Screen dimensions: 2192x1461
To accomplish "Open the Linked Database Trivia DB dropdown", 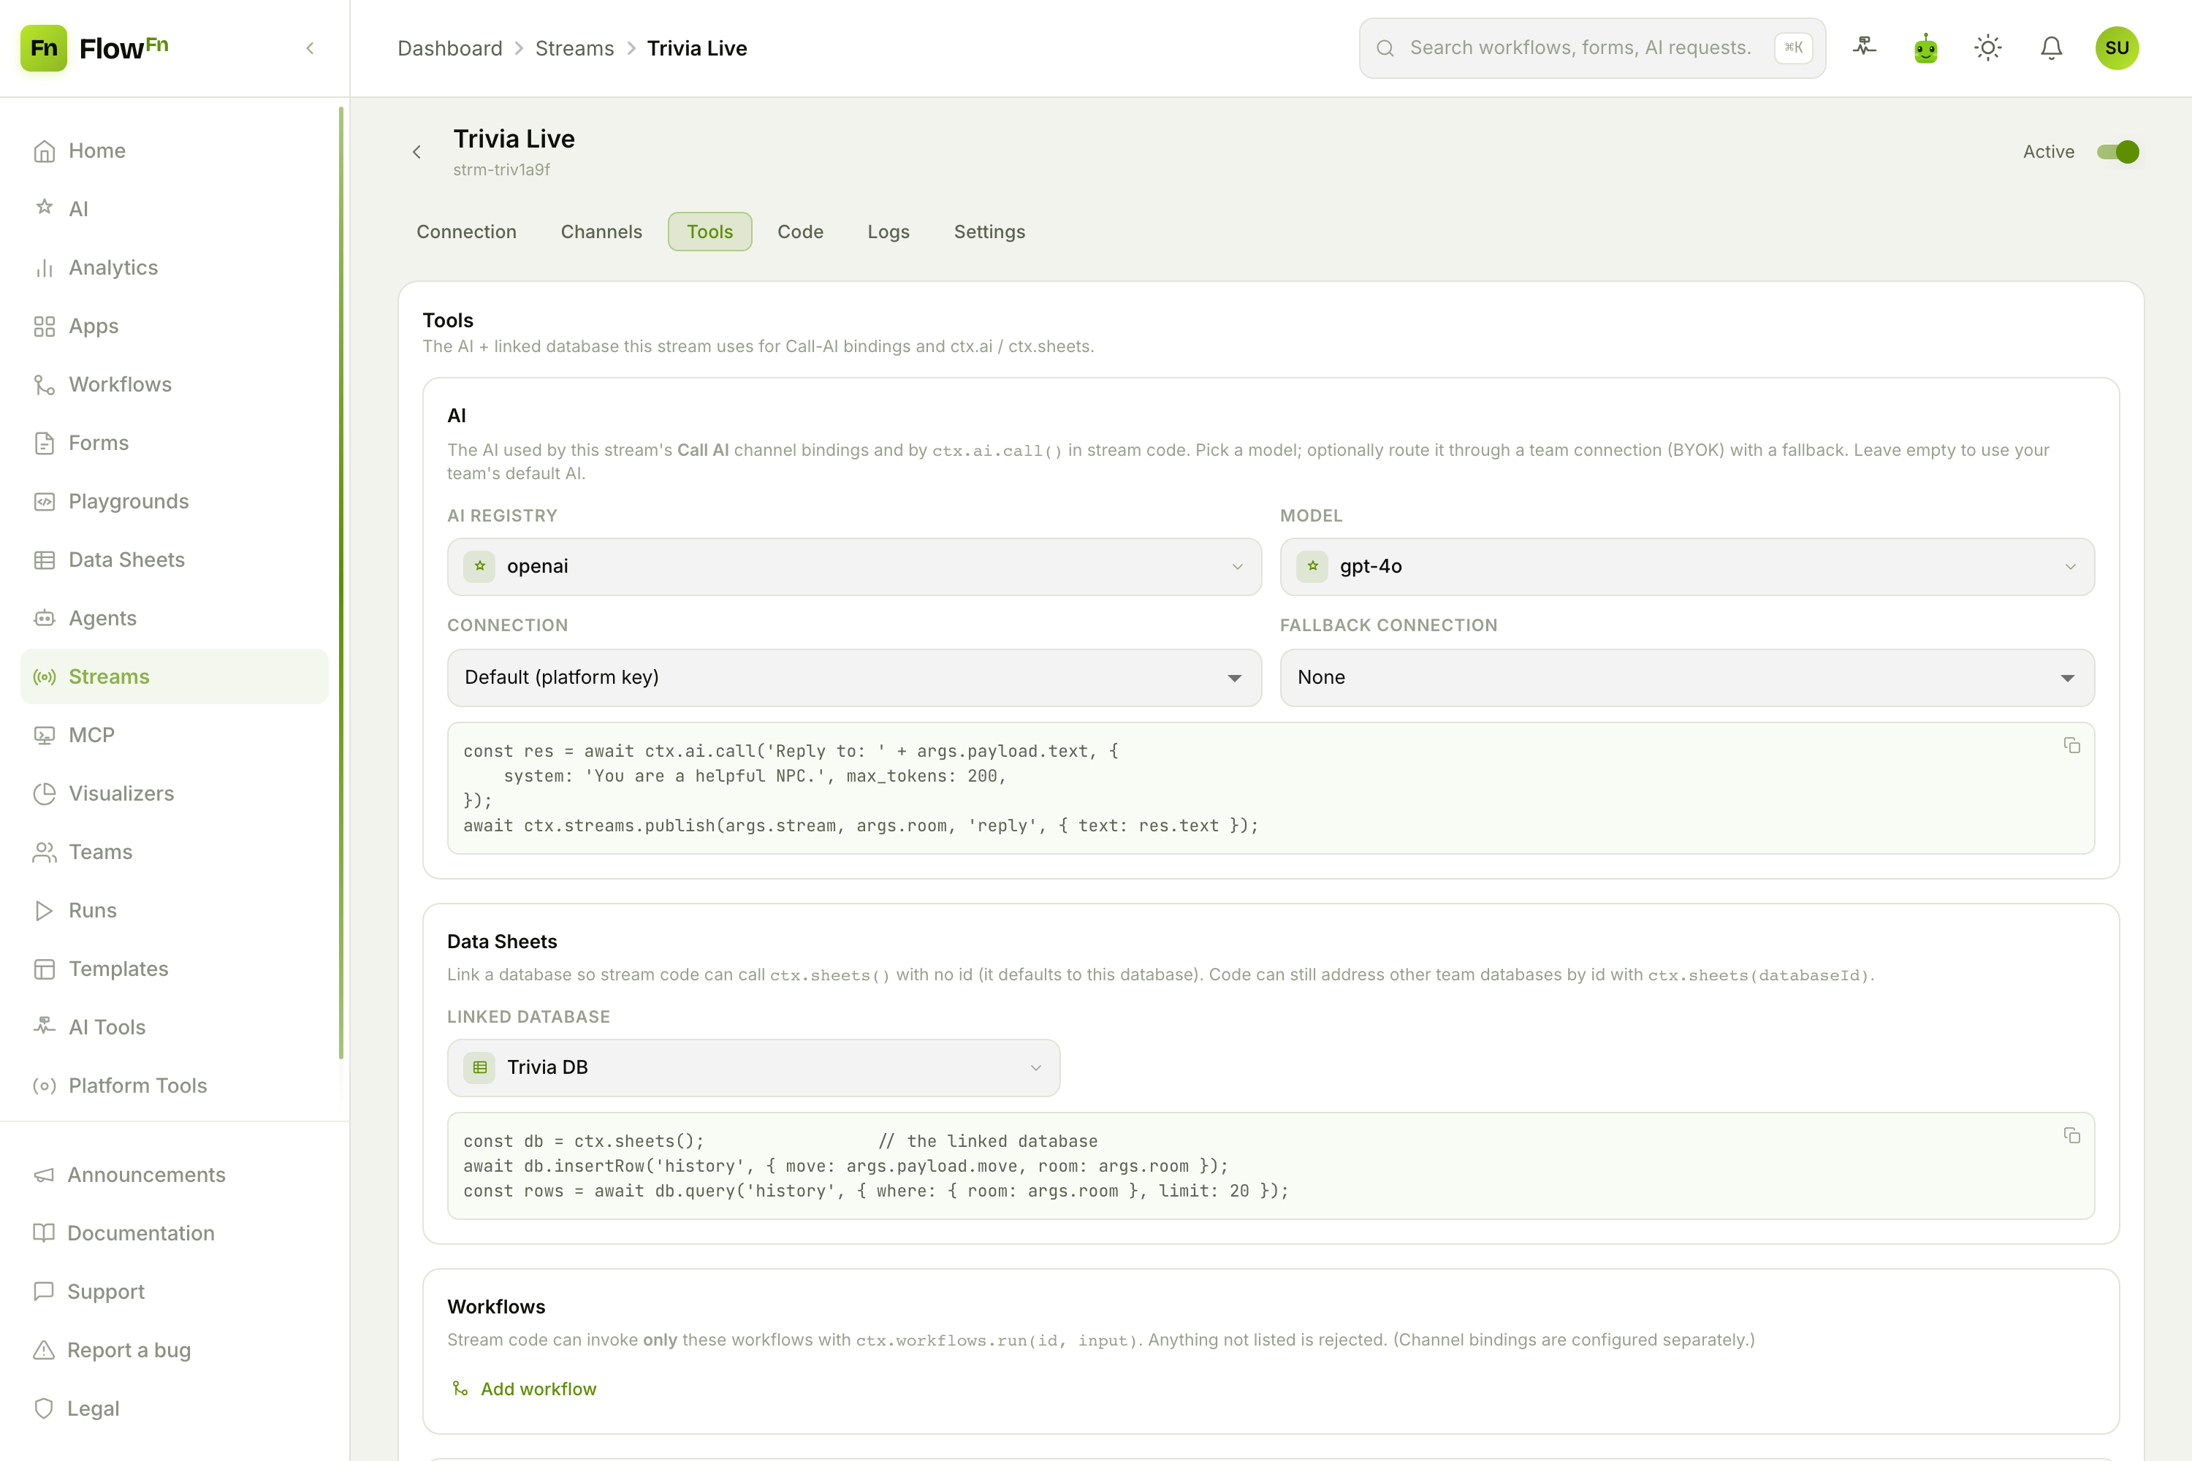I will pyautogui.click(x=753, y=1068).
